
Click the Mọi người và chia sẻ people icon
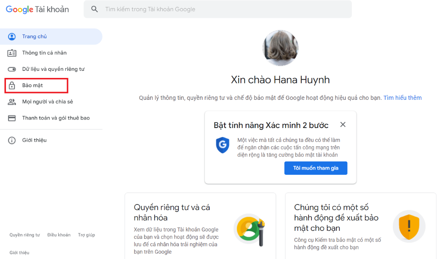(12, 102)
